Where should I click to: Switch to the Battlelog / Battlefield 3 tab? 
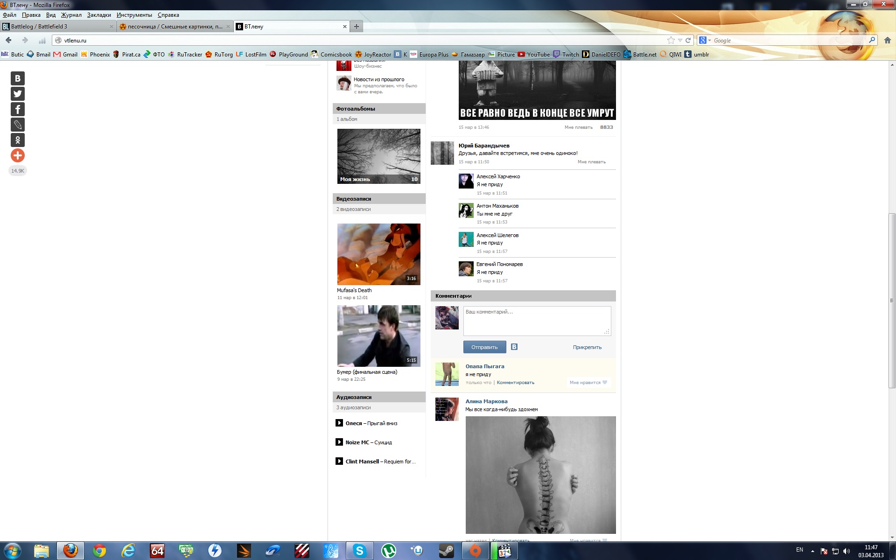58,27
